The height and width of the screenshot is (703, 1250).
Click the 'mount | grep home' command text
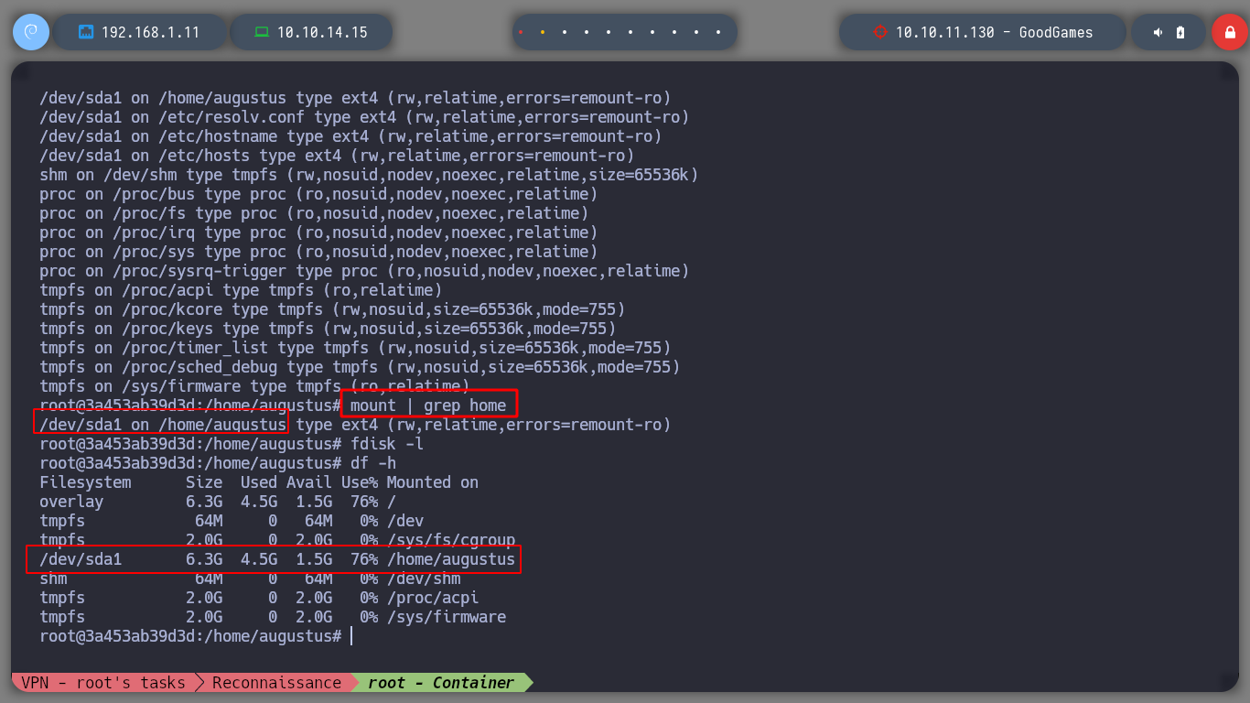point(428,406)
